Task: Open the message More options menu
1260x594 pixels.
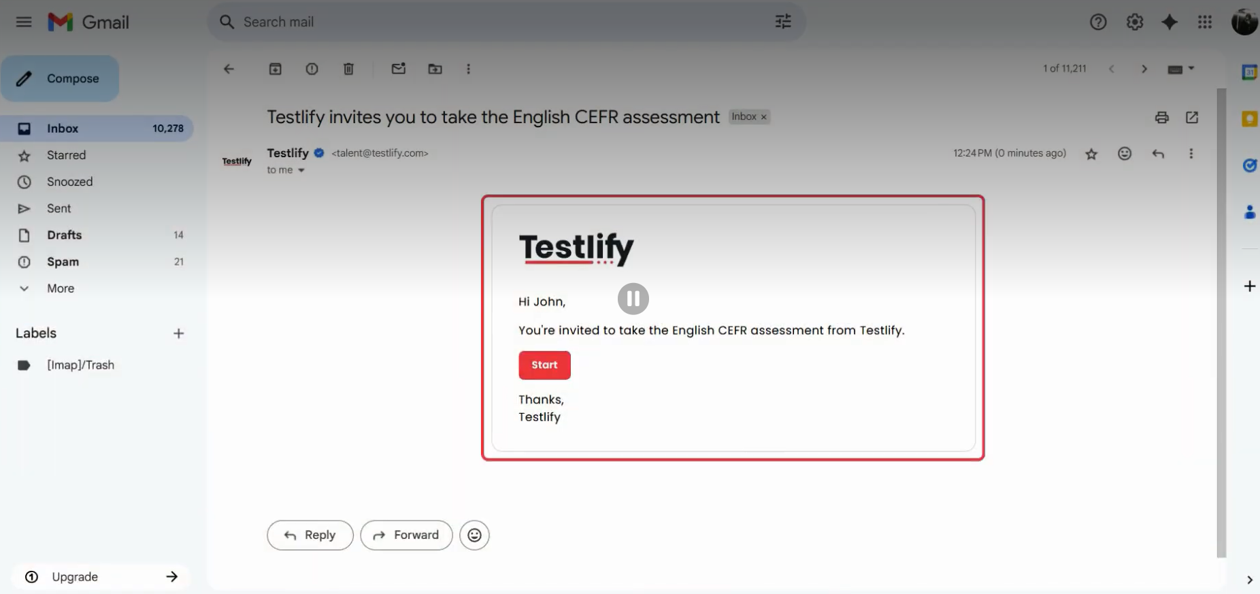Action: coord(1191,154)
